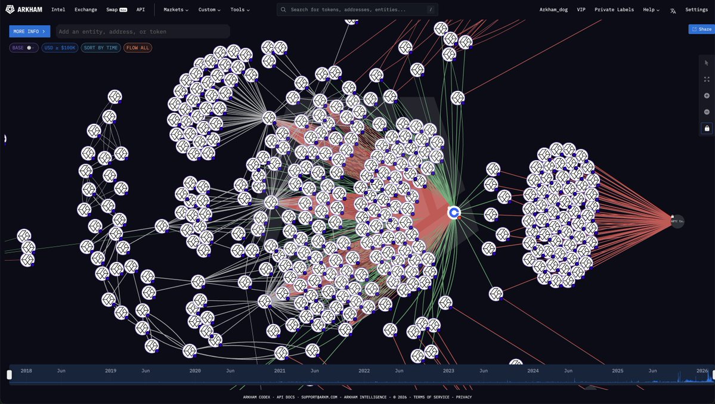Open the language translation icon
715x404 pixels.
673,10
